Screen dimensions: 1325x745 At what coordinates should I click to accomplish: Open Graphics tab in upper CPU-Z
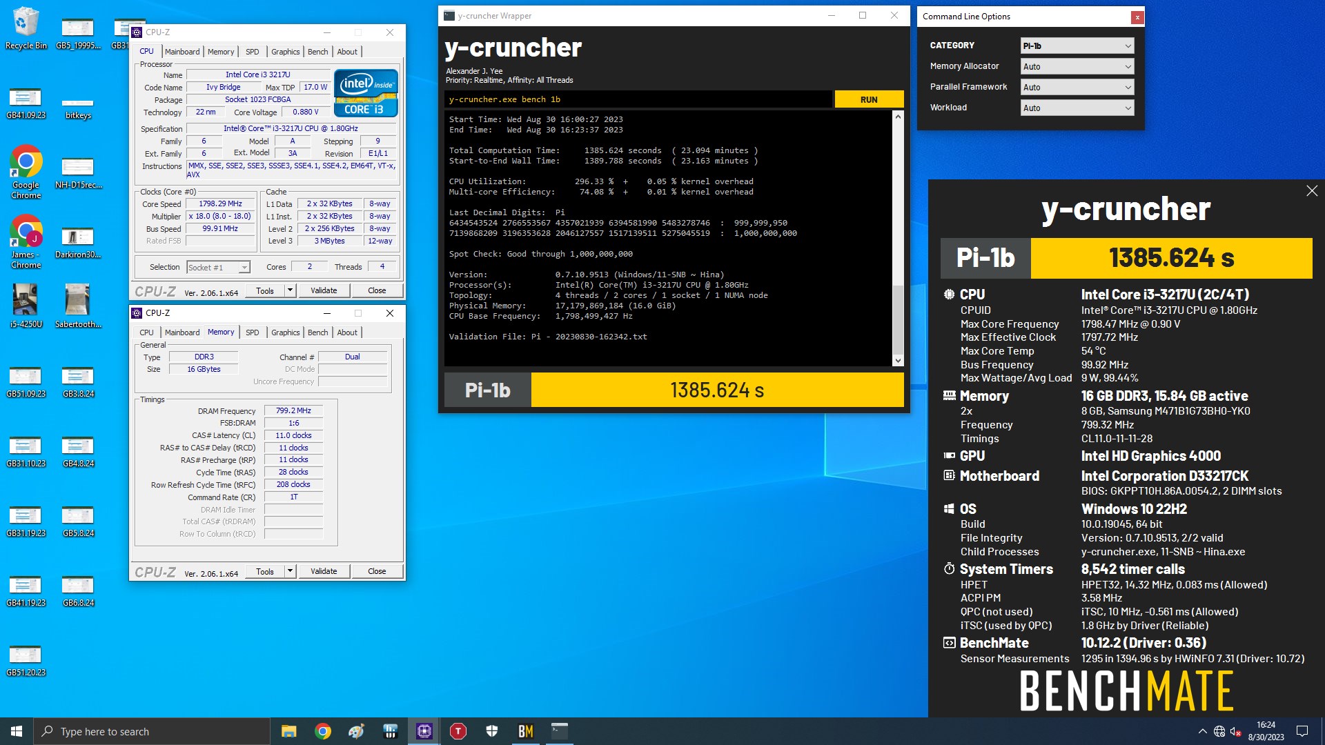[285, 52]
